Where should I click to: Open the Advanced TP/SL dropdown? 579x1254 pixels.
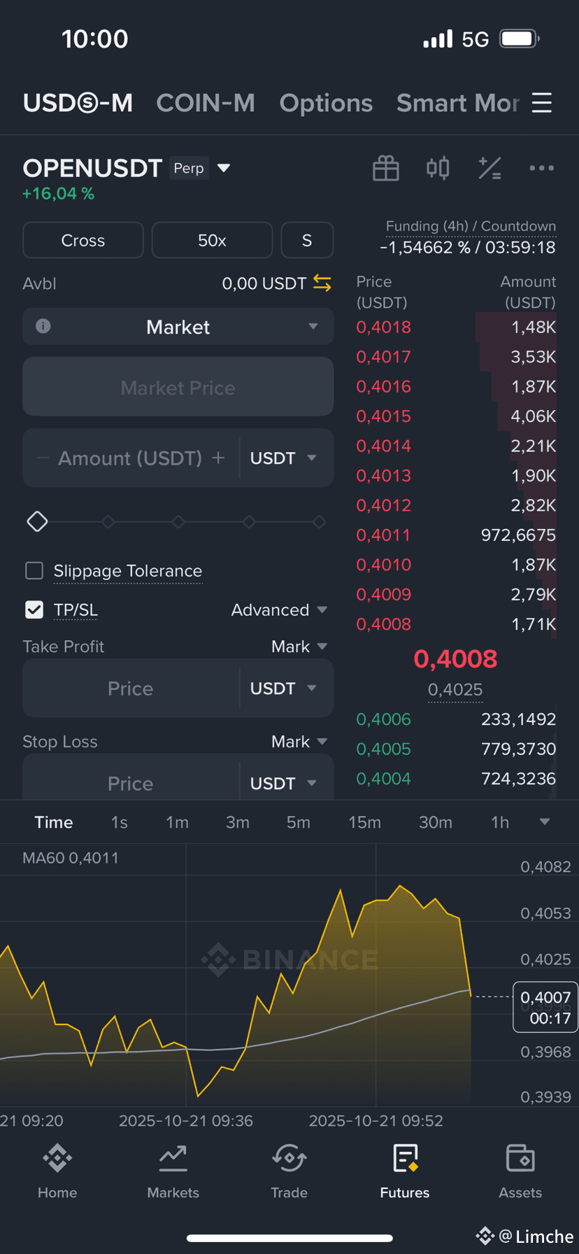279,610
